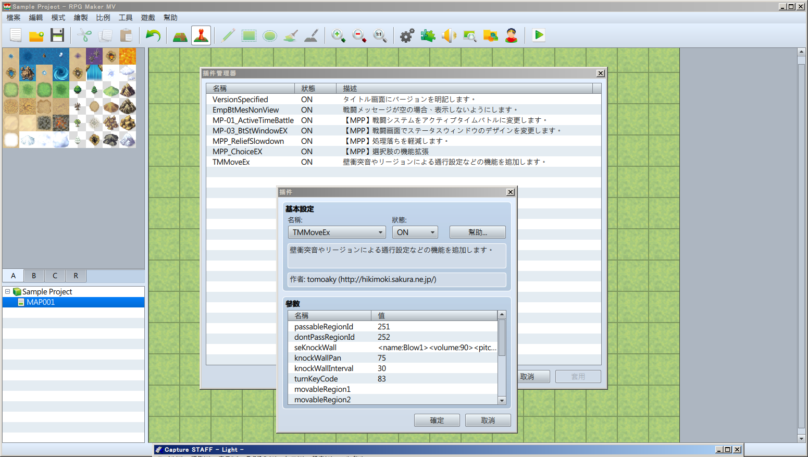Click the Cut scissors icon
Screen dimensions: 808x457
point(84,35)
